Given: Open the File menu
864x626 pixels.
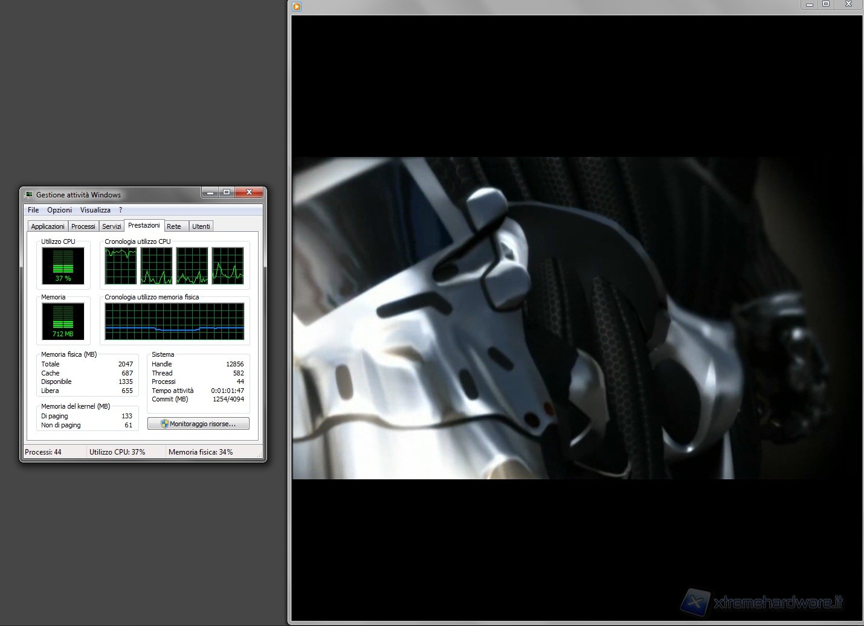Looking at the screenshot, I should point(33,210).
